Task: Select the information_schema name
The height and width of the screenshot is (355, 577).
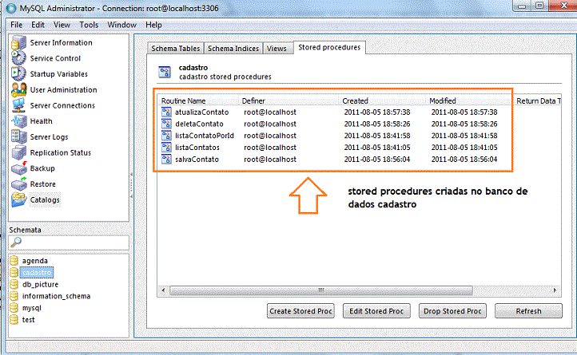Action: (x=56, y=296)
